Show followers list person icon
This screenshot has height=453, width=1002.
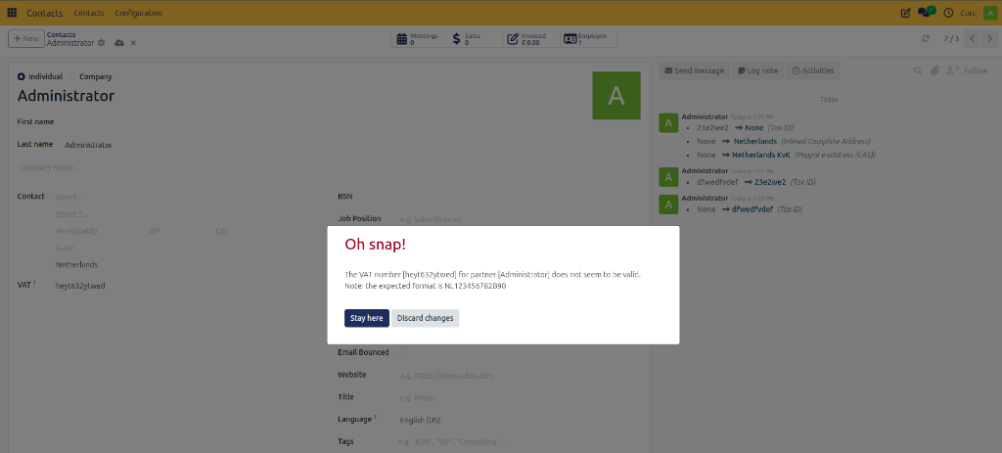pos(952,70)
